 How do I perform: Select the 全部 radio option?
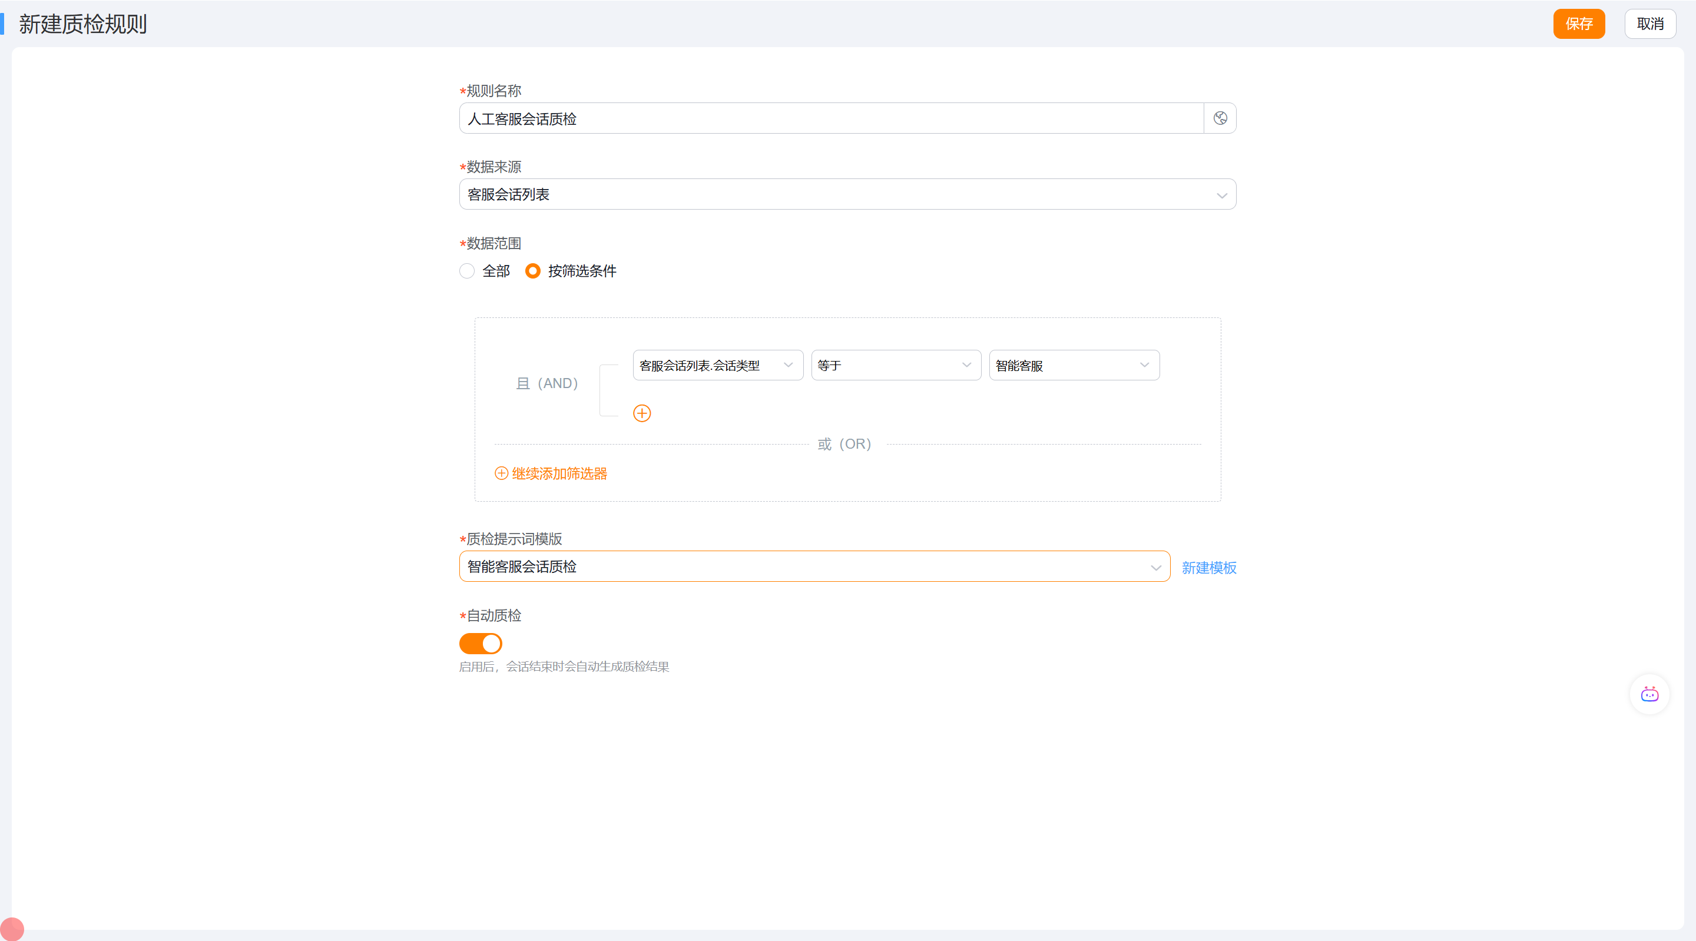coord(467,271)
